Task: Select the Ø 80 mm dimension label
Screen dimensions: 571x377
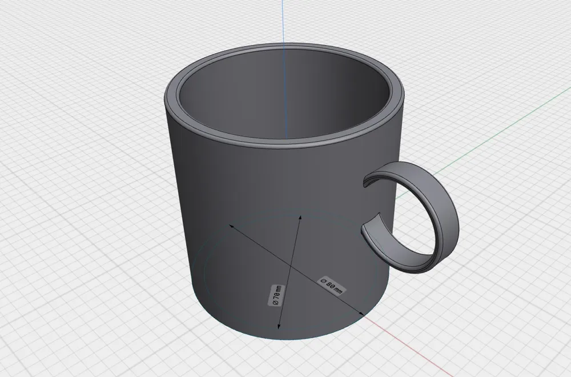Action: 332,285
